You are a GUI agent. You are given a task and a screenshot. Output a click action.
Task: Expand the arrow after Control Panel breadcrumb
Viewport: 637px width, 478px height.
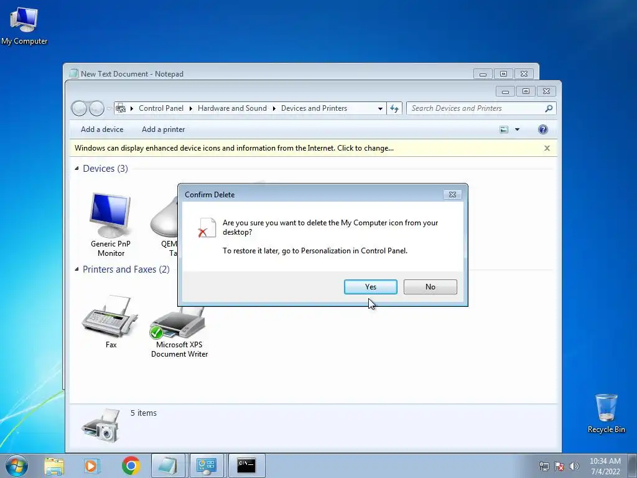[190, 108]
